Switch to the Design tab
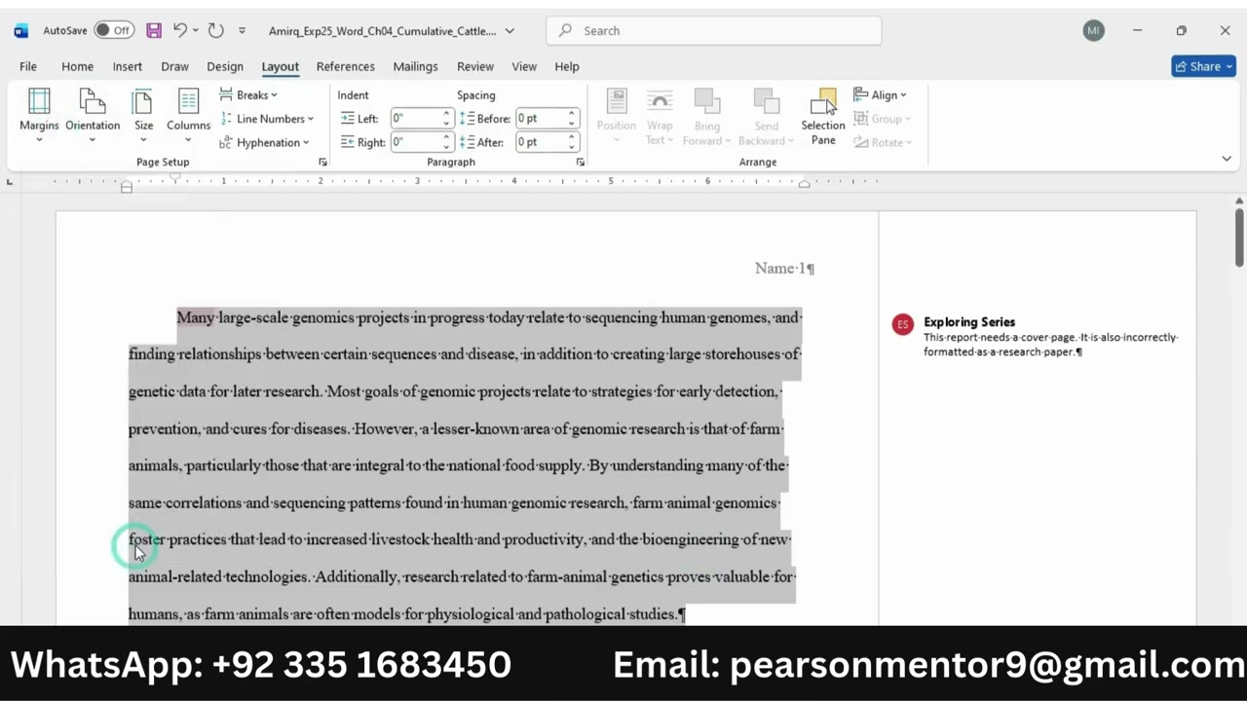 [225, 66]
